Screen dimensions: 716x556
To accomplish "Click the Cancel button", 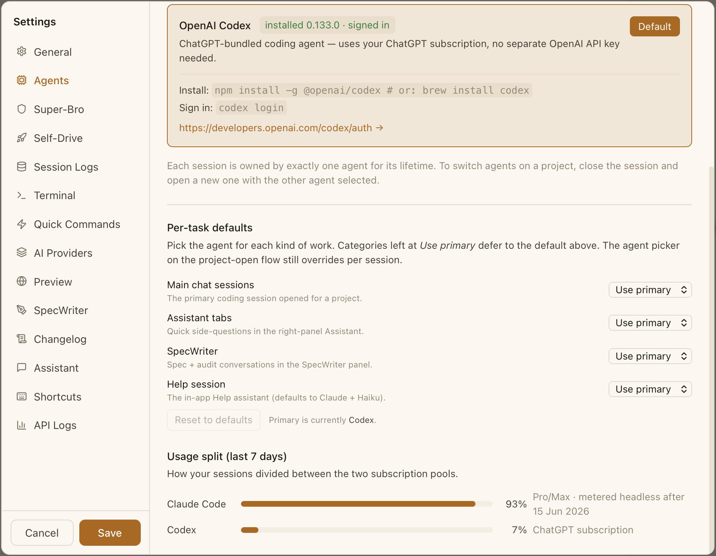I will [42, 533].
